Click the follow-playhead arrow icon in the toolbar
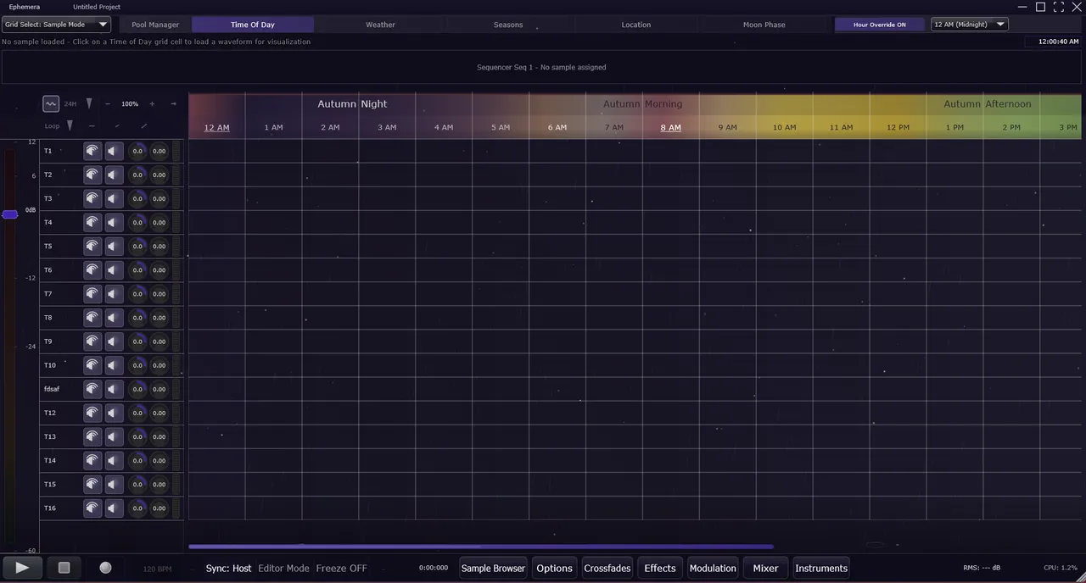 click(x=173, y=103)
